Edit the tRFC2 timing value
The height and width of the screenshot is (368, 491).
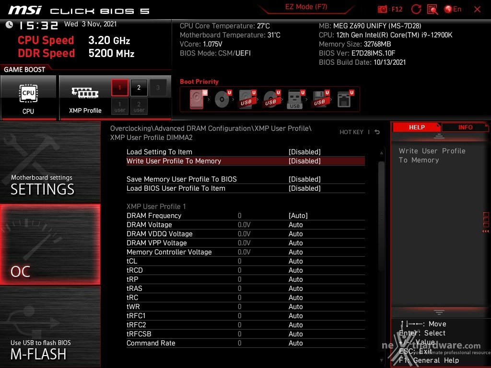pos(245,325)
